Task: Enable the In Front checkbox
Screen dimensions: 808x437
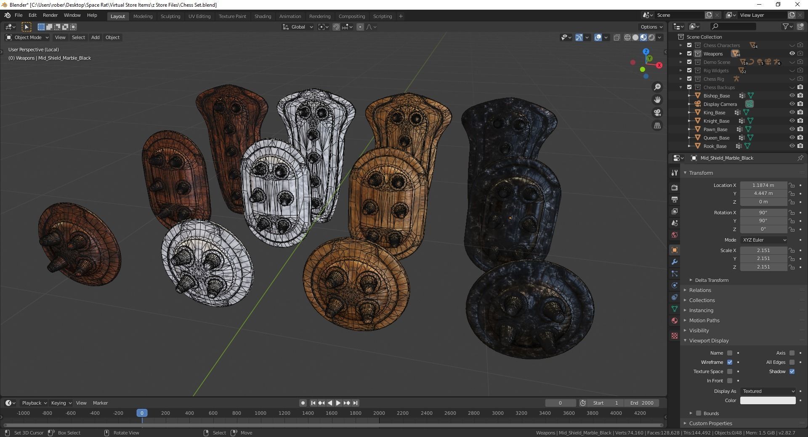Action: pos(730,381)
